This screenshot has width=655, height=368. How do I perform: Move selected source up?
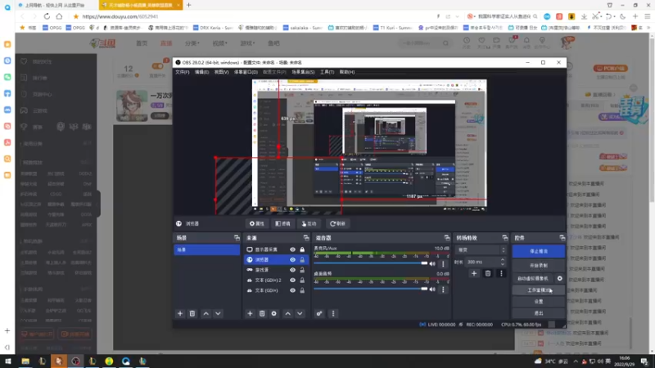(x=288, y=313)
